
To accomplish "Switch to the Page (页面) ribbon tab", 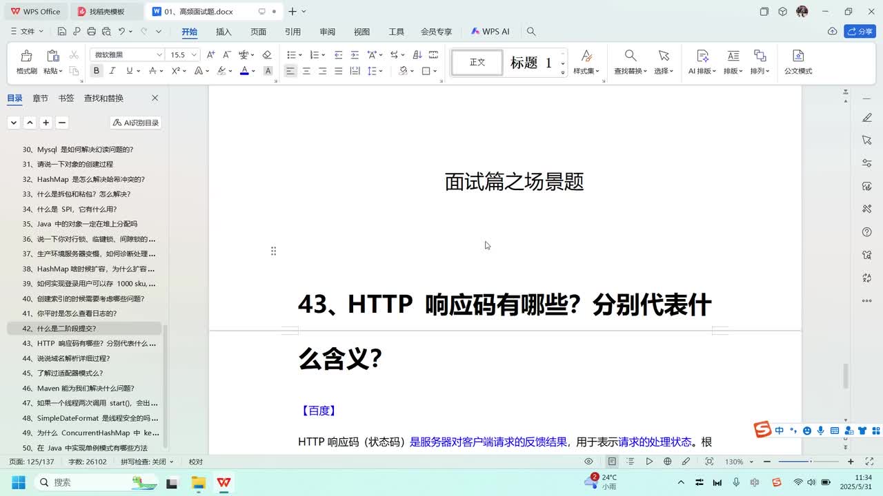I will coord(258,32).
